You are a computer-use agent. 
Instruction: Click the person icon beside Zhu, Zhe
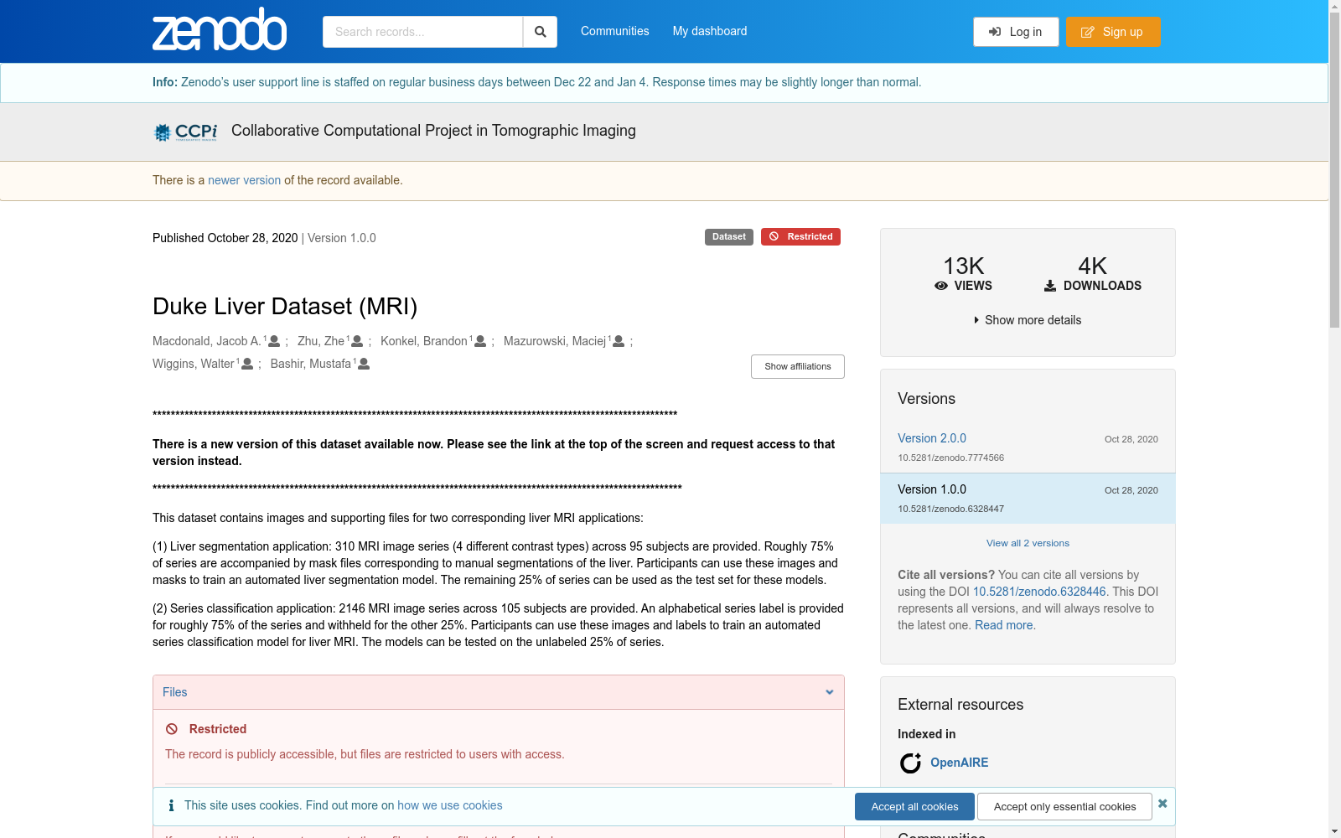click(357, 341)
